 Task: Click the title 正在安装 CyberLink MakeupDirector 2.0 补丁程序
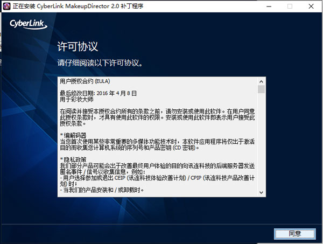pyautogui.click(x=78, y=6)
